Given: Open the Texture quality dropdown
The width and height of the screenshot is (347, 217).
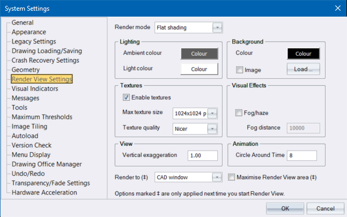Looking at the screenshot, I should pyautogui.click(x=212, y=129).
